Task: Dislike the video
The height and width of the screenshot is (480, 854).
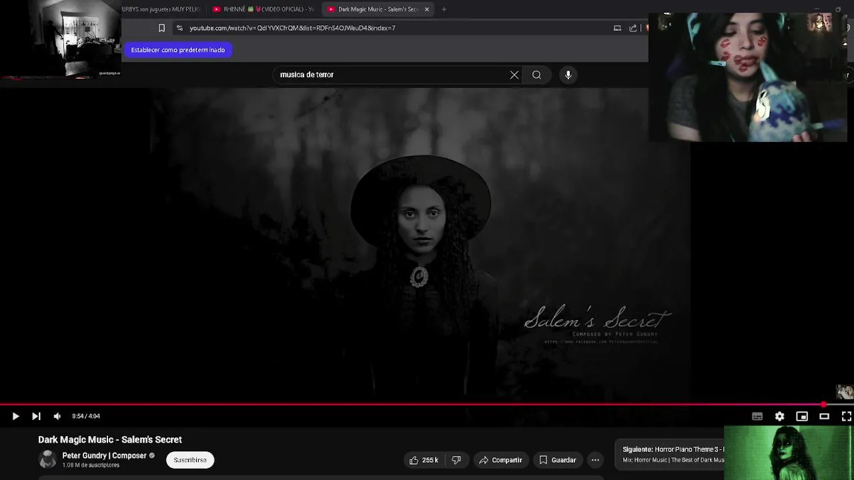Action: 456,460
